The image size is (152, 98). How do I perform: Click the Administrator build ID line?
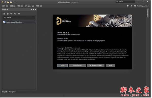tap(69, 34)
